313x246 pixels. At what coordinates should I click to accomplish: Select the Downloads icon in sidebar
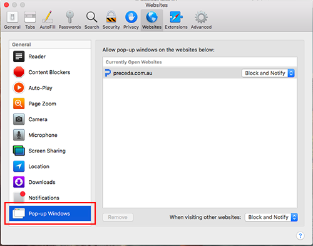coord(19,182)
